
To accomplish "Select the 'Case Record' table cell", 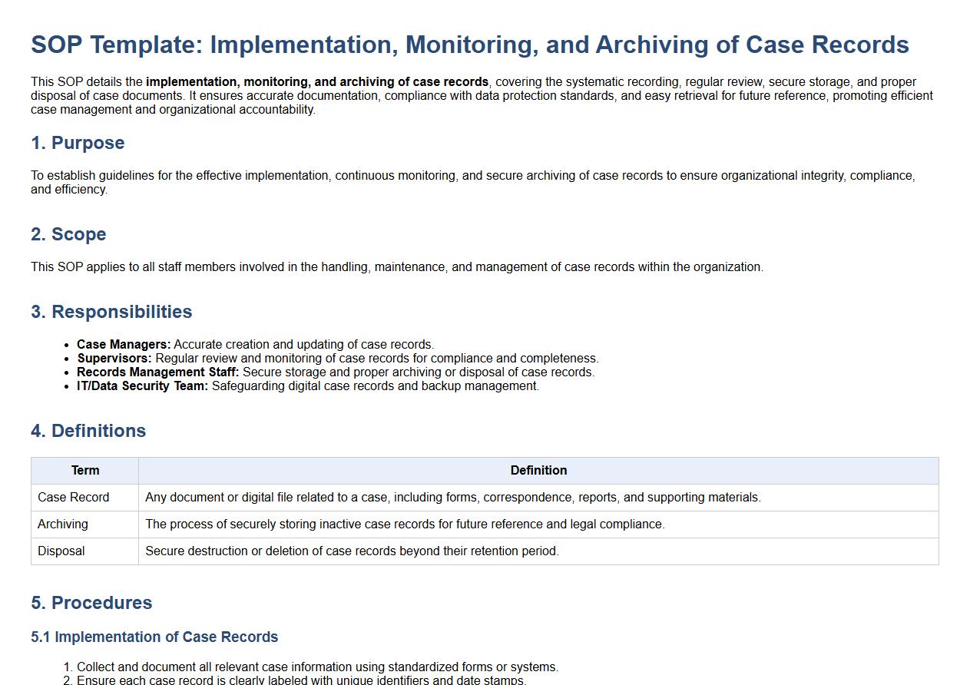I will point(74,498).
